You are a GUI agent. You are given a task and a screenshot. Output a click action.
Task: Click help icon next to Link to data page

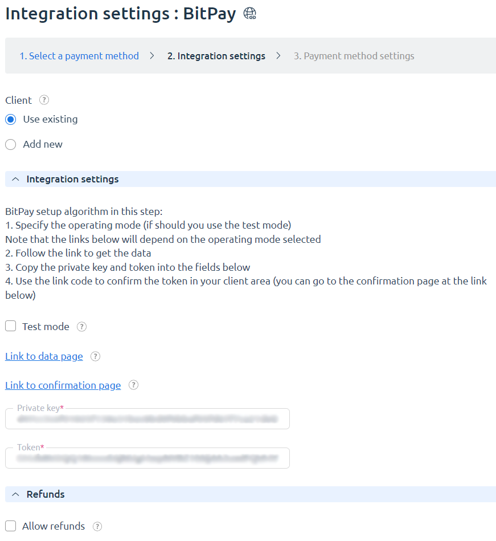95,356
